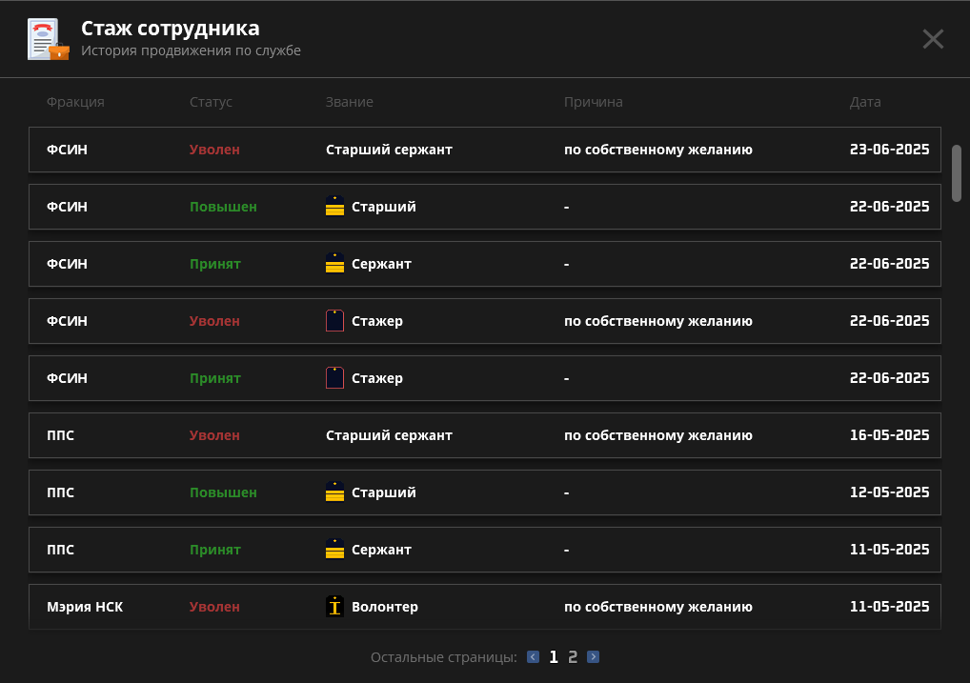Click the Волонтер badge icon in the Мэрия НСК row

tap(334, 607)
